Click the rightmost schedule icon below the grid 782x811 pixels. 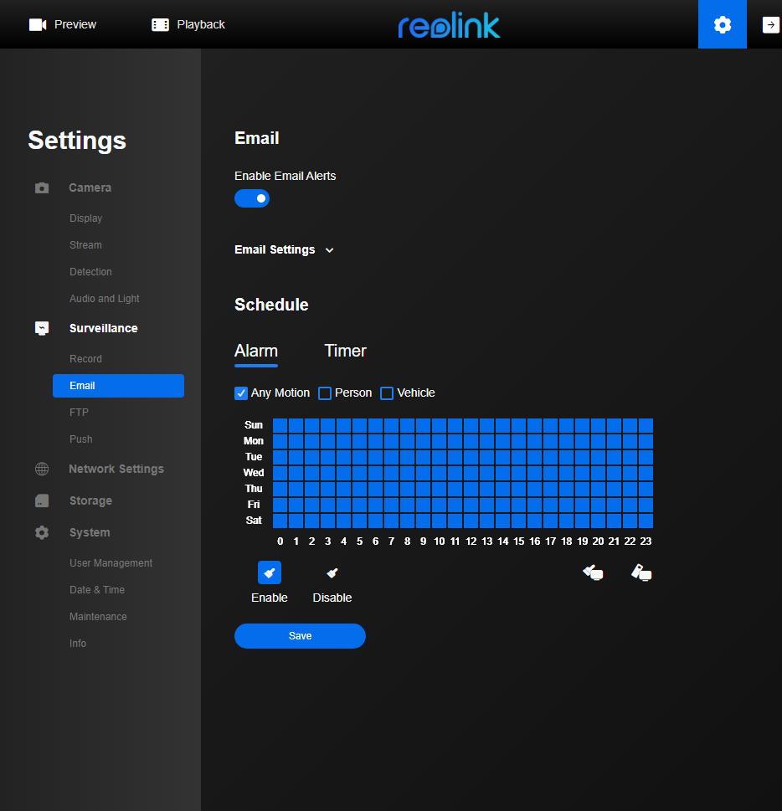641,572
